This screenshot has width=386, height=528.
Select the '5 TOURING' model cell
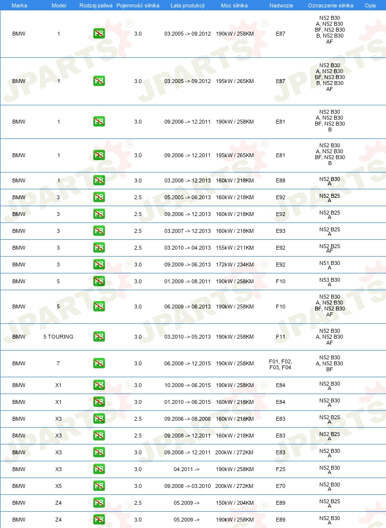(x=58, y=337)
